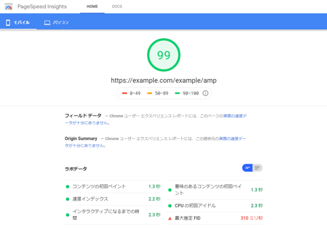
Task: Click the 意味のあるコンテンツの初回ペイント metric
Action: pos(215,190)
